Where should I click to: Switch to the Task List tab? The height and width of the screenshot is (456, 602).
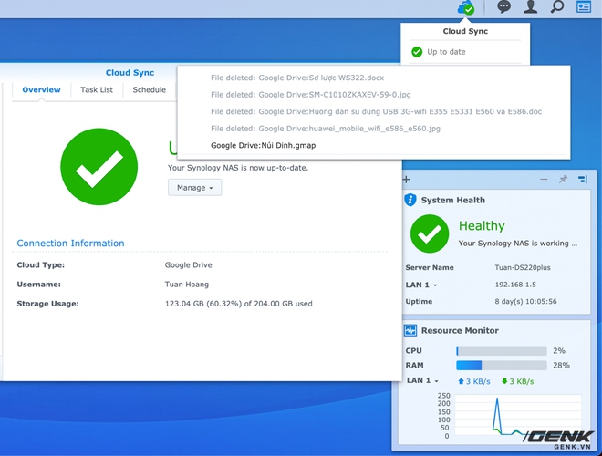tap(97, 89)
